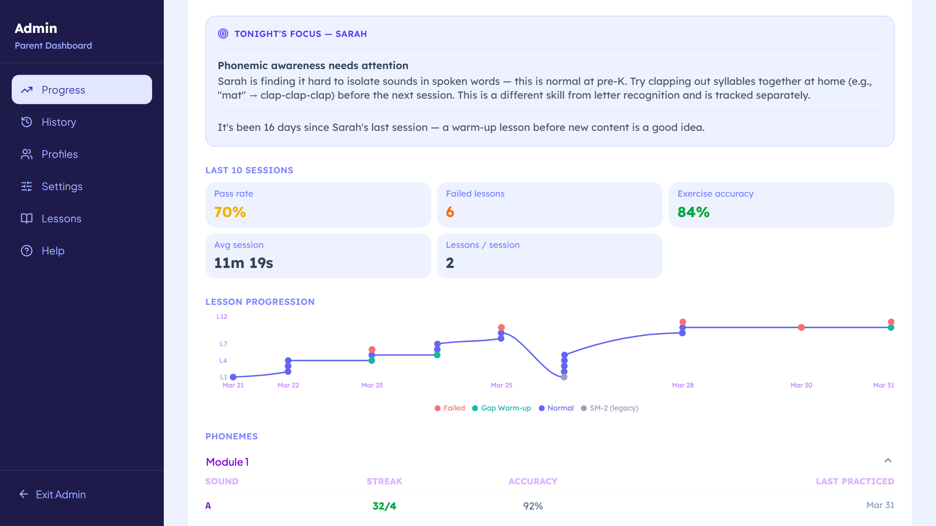Switch to the History section
936x526 pixels.
click(x=58, y=122)
